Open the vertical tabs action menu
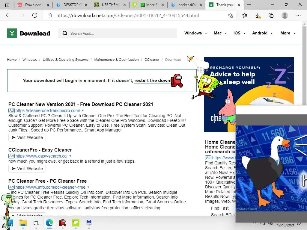The width and height of the screenshot is (307, 230). tap(7, 5)
